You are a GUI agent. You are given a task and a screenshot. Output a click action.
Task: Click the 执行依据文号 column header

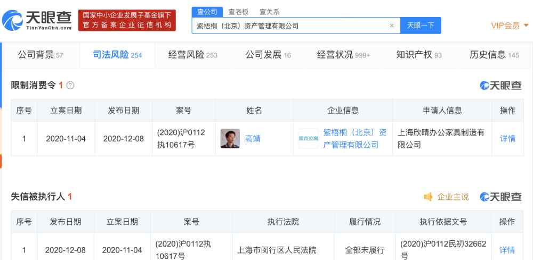click(443, 222)
